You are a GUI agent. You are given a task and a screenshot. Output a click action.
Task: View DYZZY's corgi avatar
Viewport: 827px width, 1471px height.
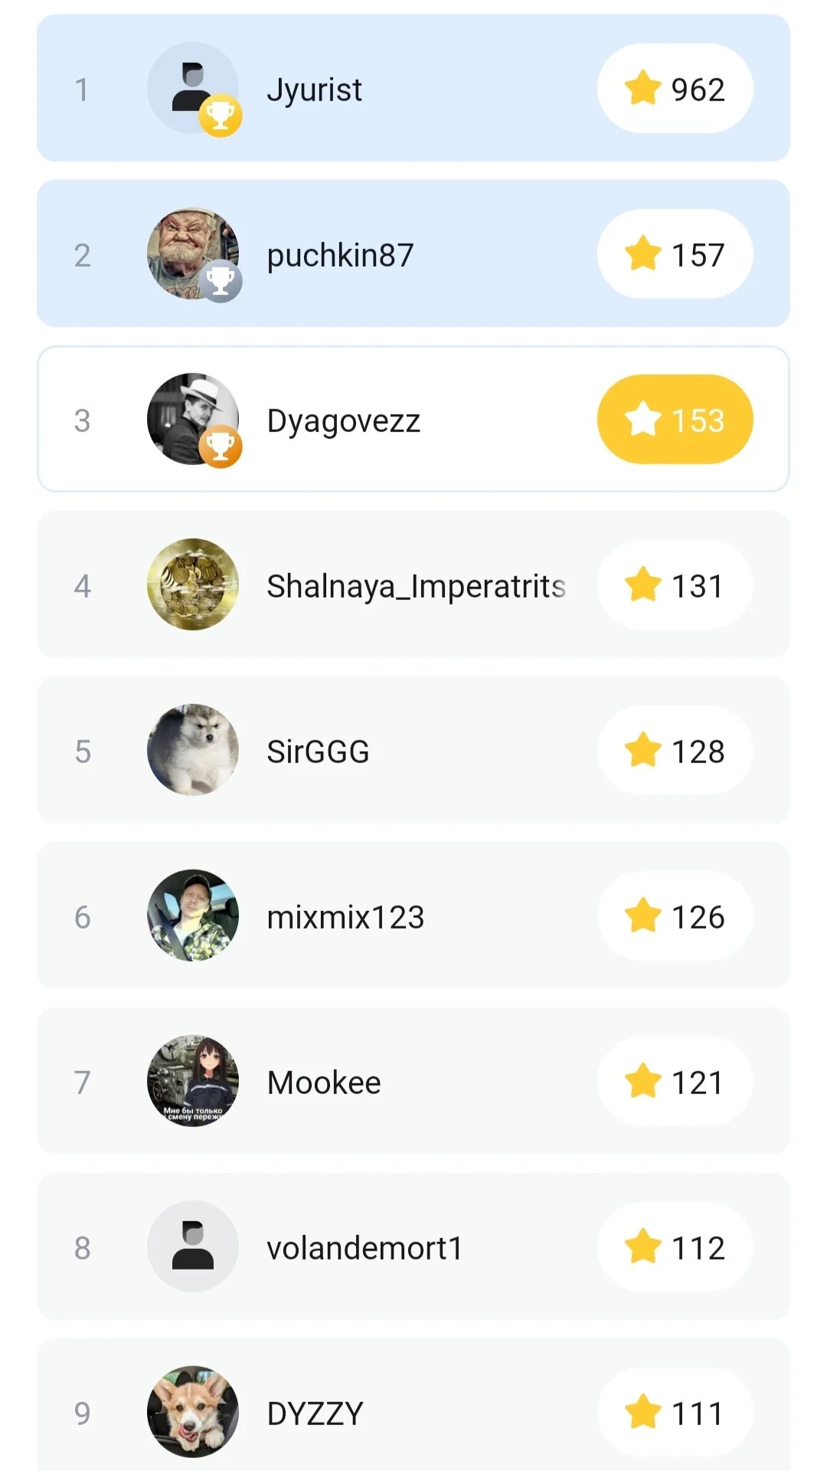[193, 1412]
